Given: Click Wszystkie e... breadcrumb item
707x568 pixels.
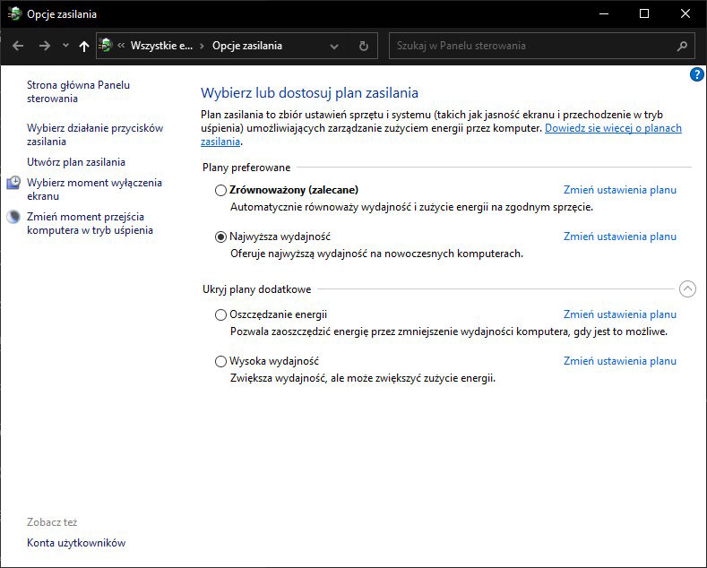Looking at the screenshot, I should (161, 46).
